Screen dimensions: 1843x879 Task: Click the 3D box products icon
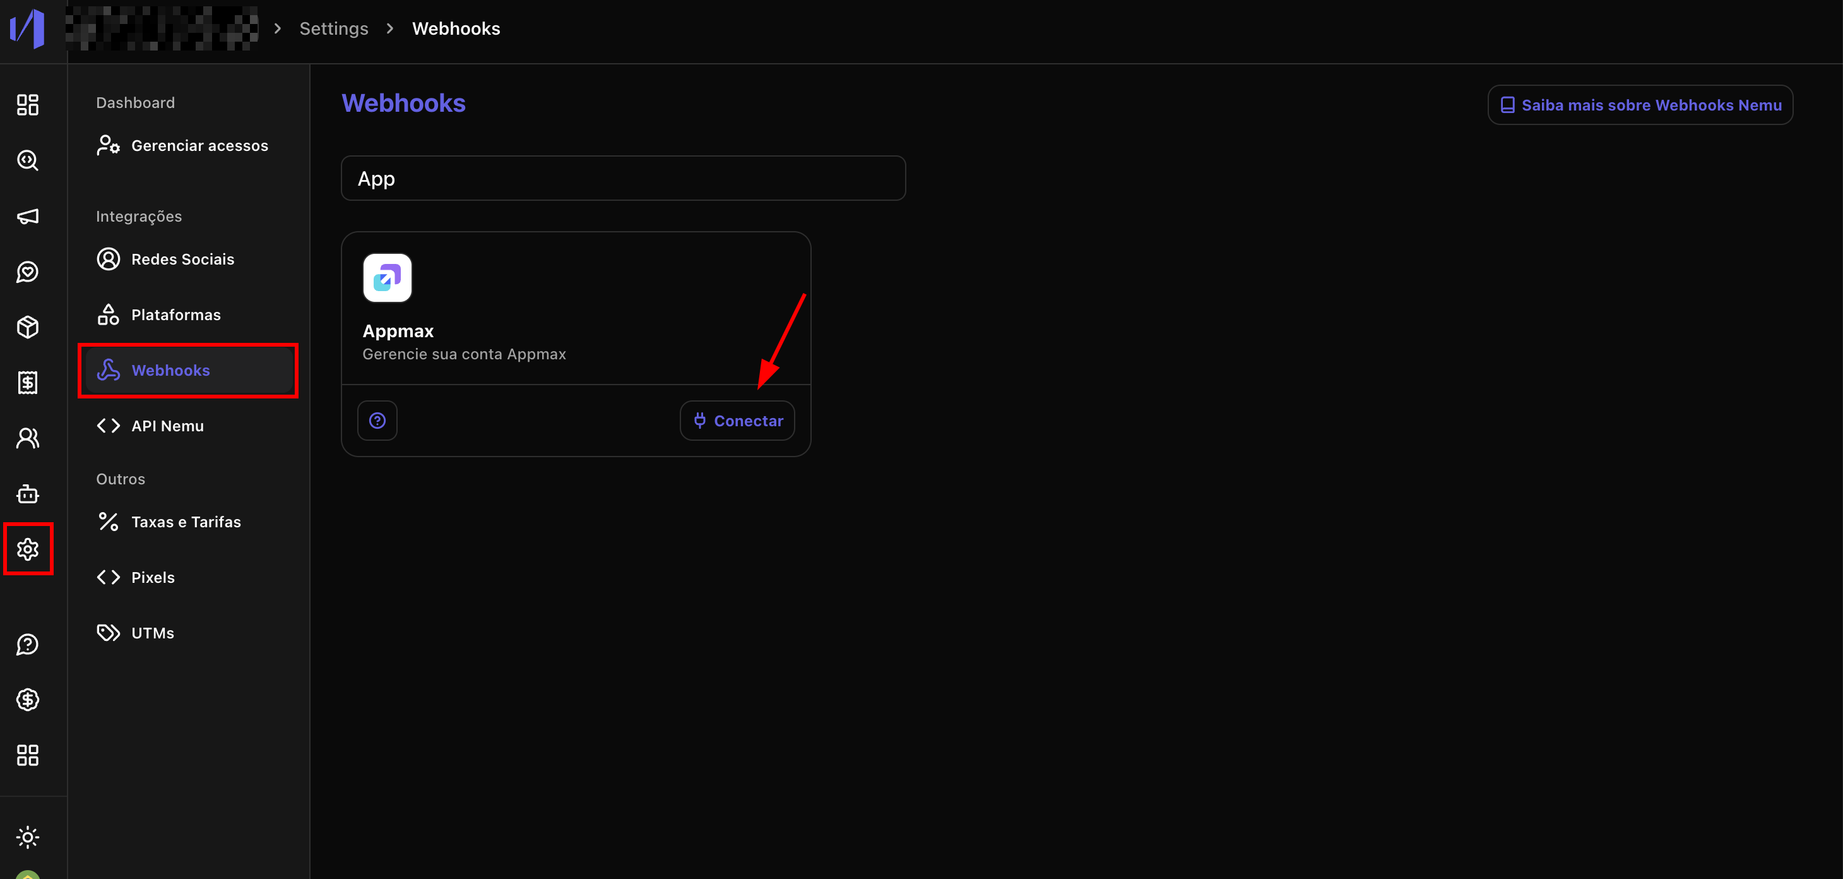(x=27, y=327)
